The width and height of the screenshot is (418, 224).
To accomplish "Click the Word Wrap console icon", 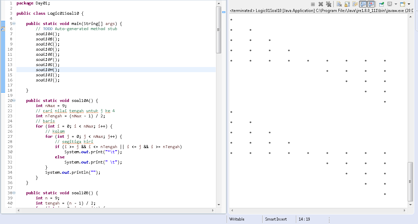I will 355,4.
